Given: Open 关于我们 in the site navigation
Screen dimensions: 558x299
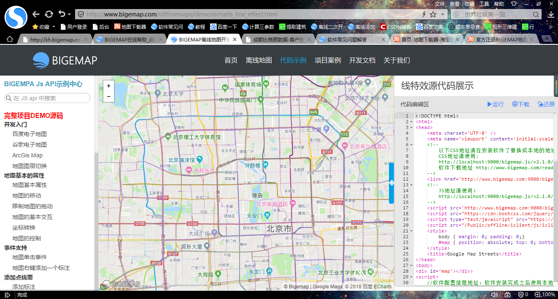Looking at the screenshot, I should point(397,60).
